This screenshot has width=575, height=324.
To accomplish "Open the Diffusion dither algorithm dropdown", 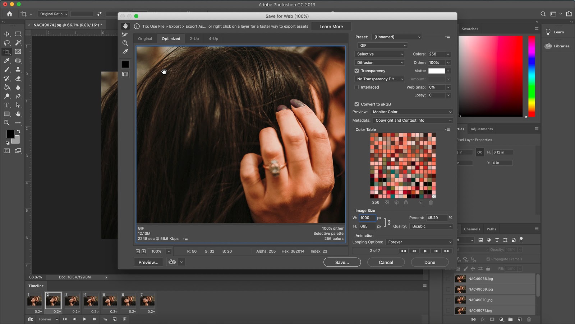I will (379, 62).
